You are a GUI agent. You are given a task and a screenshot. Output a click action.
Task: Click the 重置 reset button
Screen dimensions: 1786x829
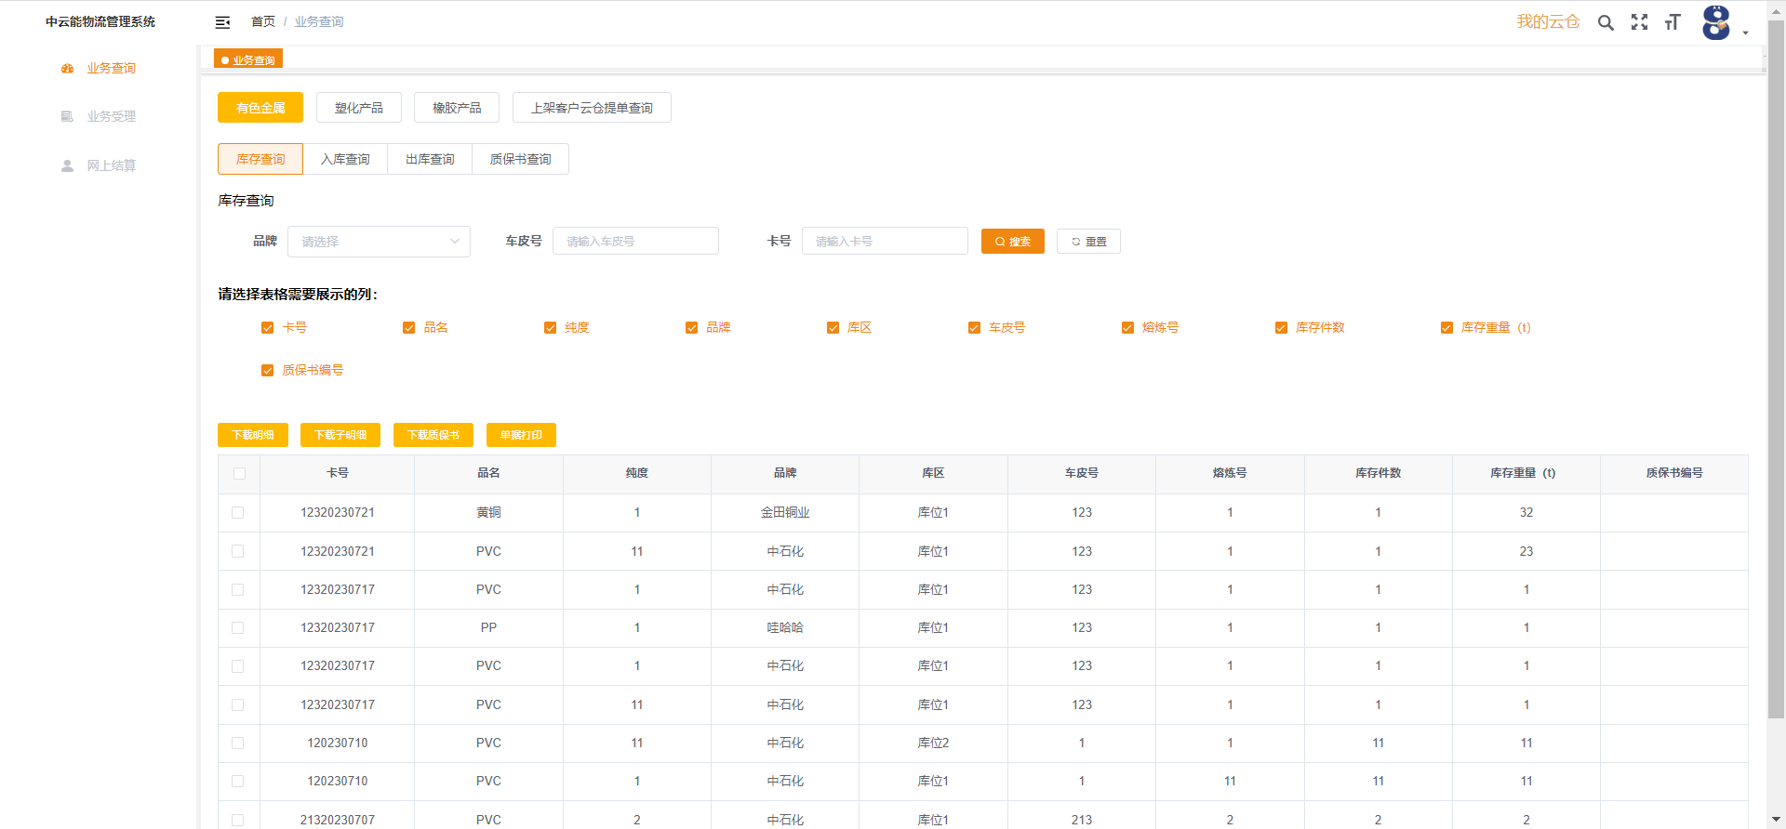[1088, 241]
